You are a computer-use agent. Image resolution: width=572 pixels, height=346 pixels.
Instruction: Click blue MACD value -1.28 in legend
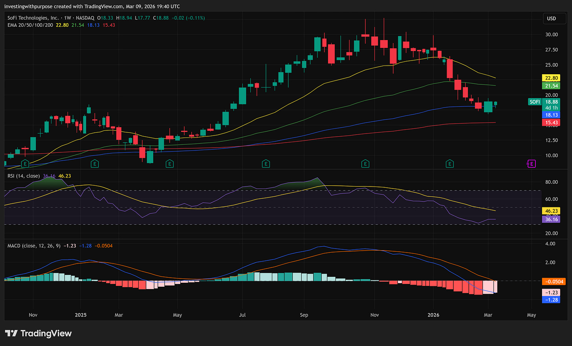point(85,246)
